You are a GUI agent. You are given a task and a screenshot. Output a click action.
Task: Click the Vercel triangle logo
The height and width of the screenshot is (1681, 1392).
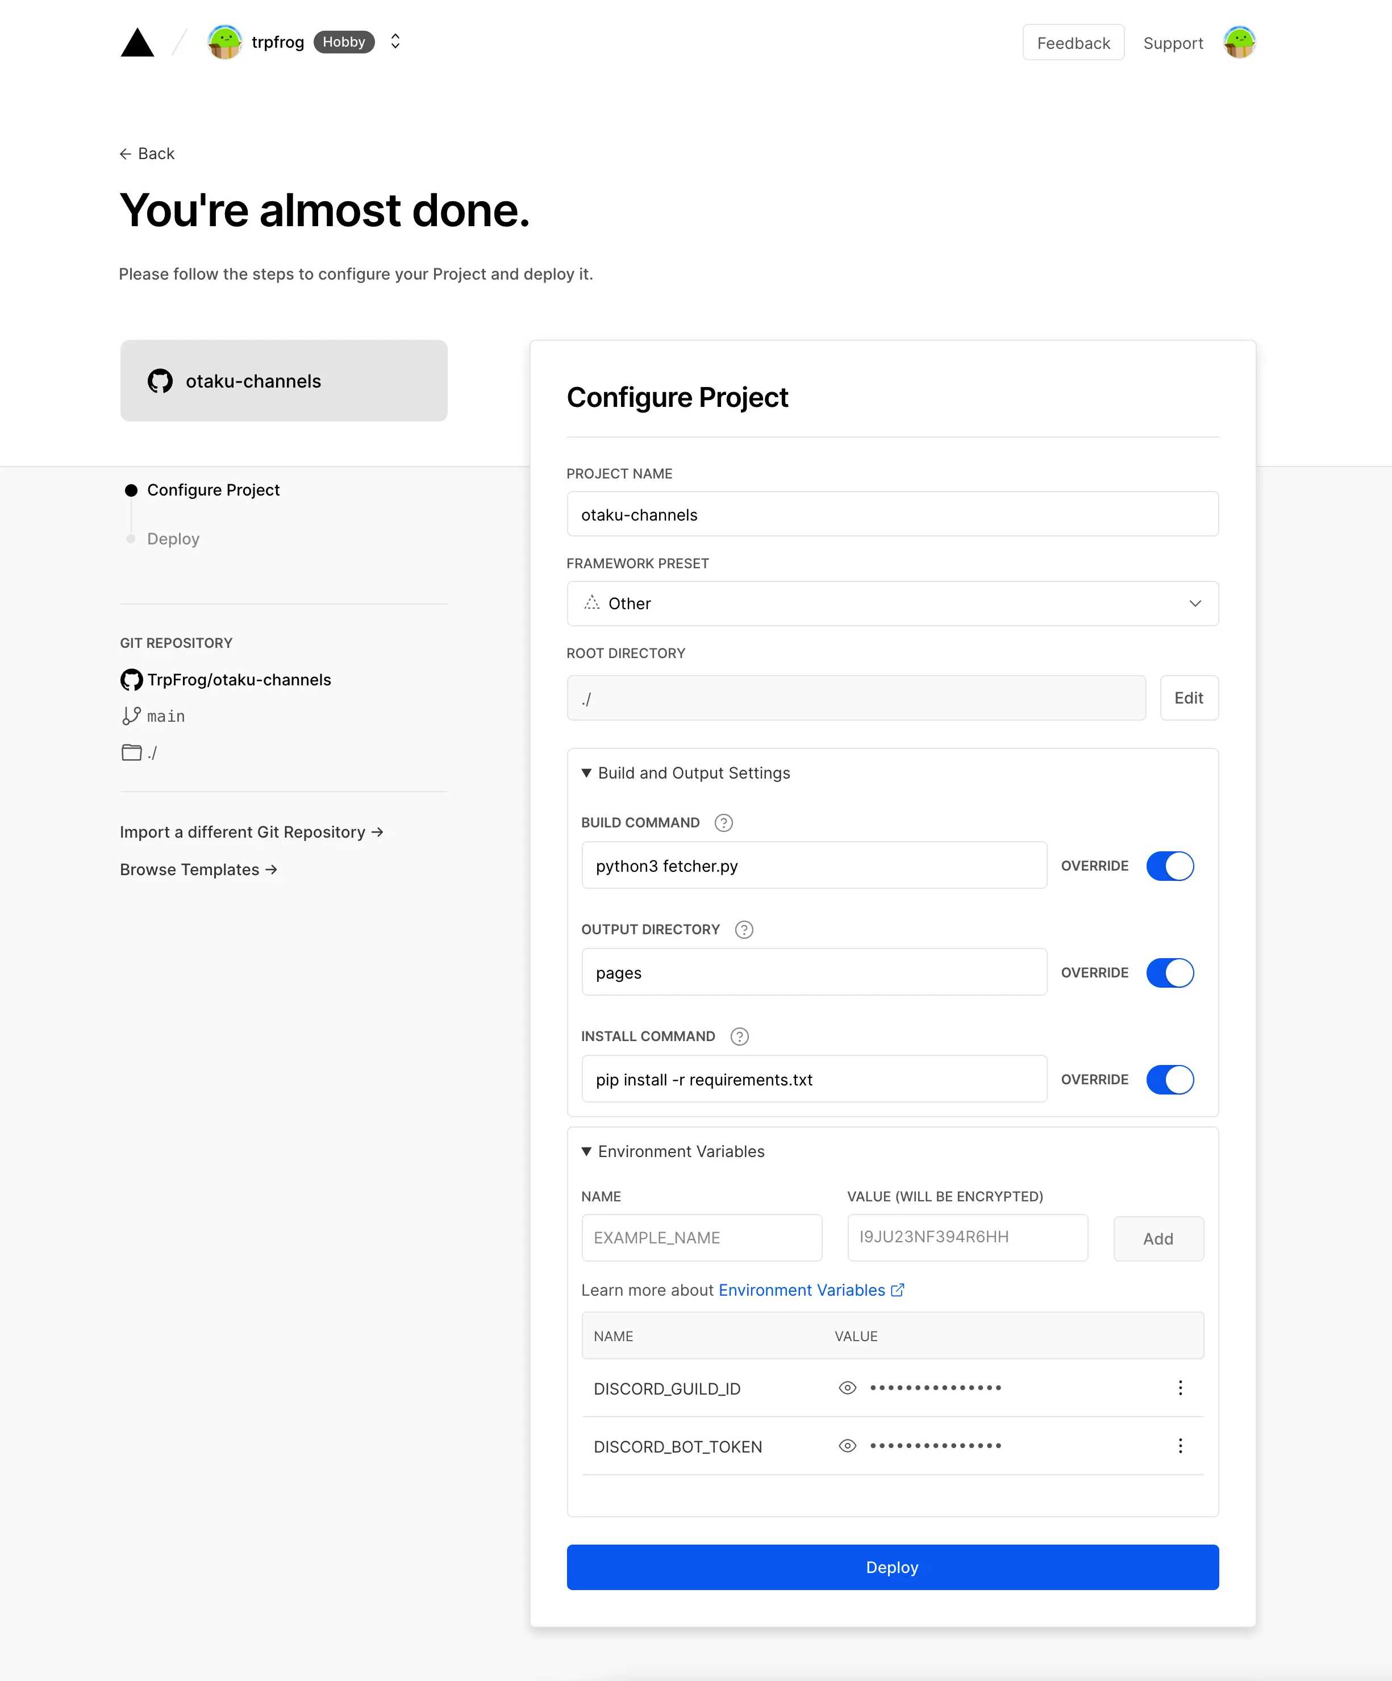pos(137,43)
